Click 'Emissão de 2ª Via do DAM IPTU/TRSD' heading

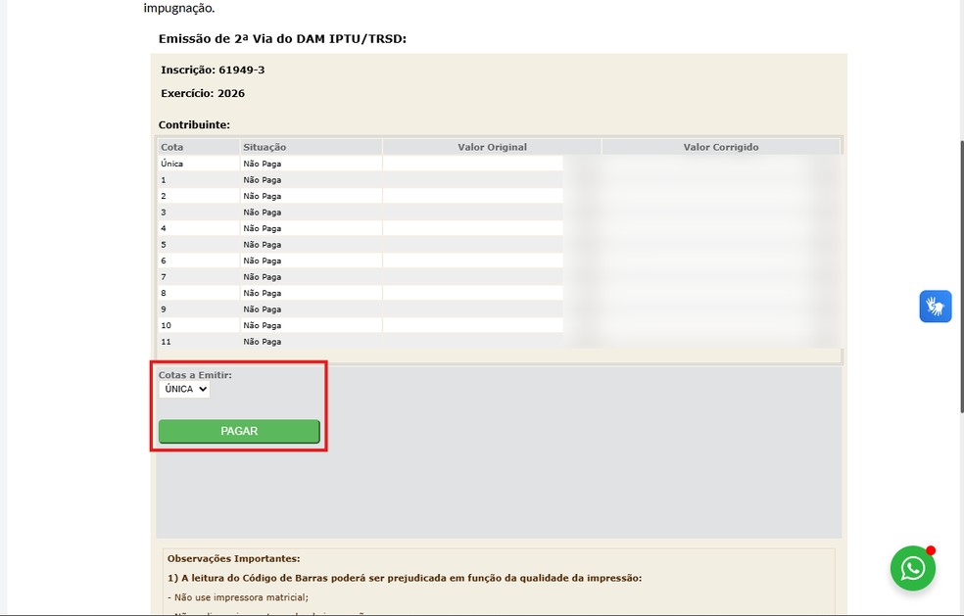[282, 39]
